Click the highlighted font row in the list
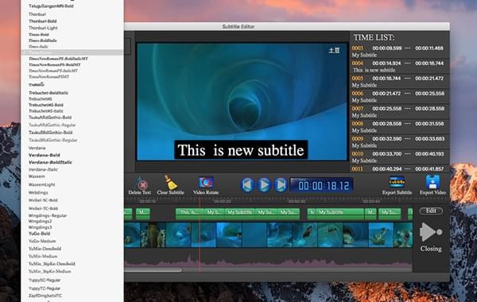The height and width of the screenshot is (302, 477). click(x=72, y=52)
